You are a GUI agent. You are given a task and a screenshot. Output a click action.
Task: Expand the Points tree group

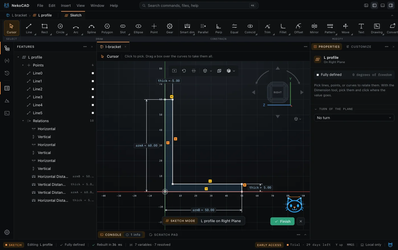pyautogui.click(x=23, y=65)
